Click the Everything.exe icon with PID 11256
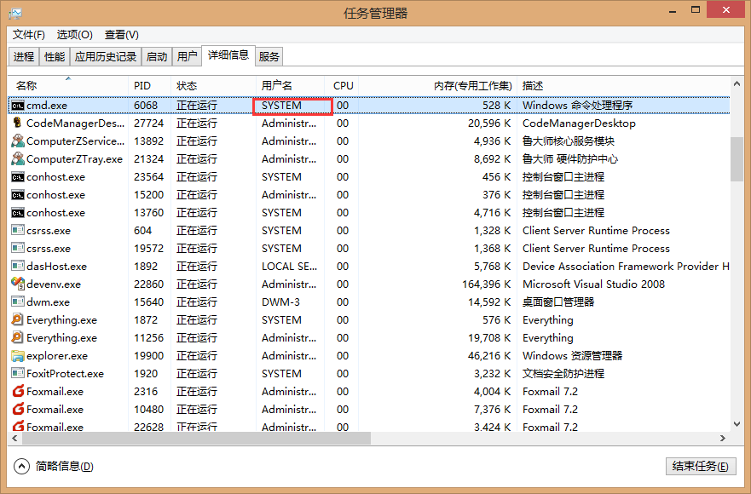This screenshot has width=751, height=494. coord(18,337)
